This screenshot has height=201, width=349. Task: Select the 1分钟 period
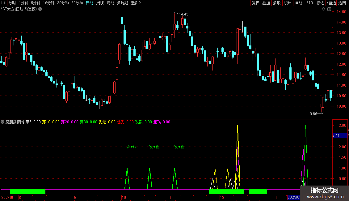click(x=23, y=3)
